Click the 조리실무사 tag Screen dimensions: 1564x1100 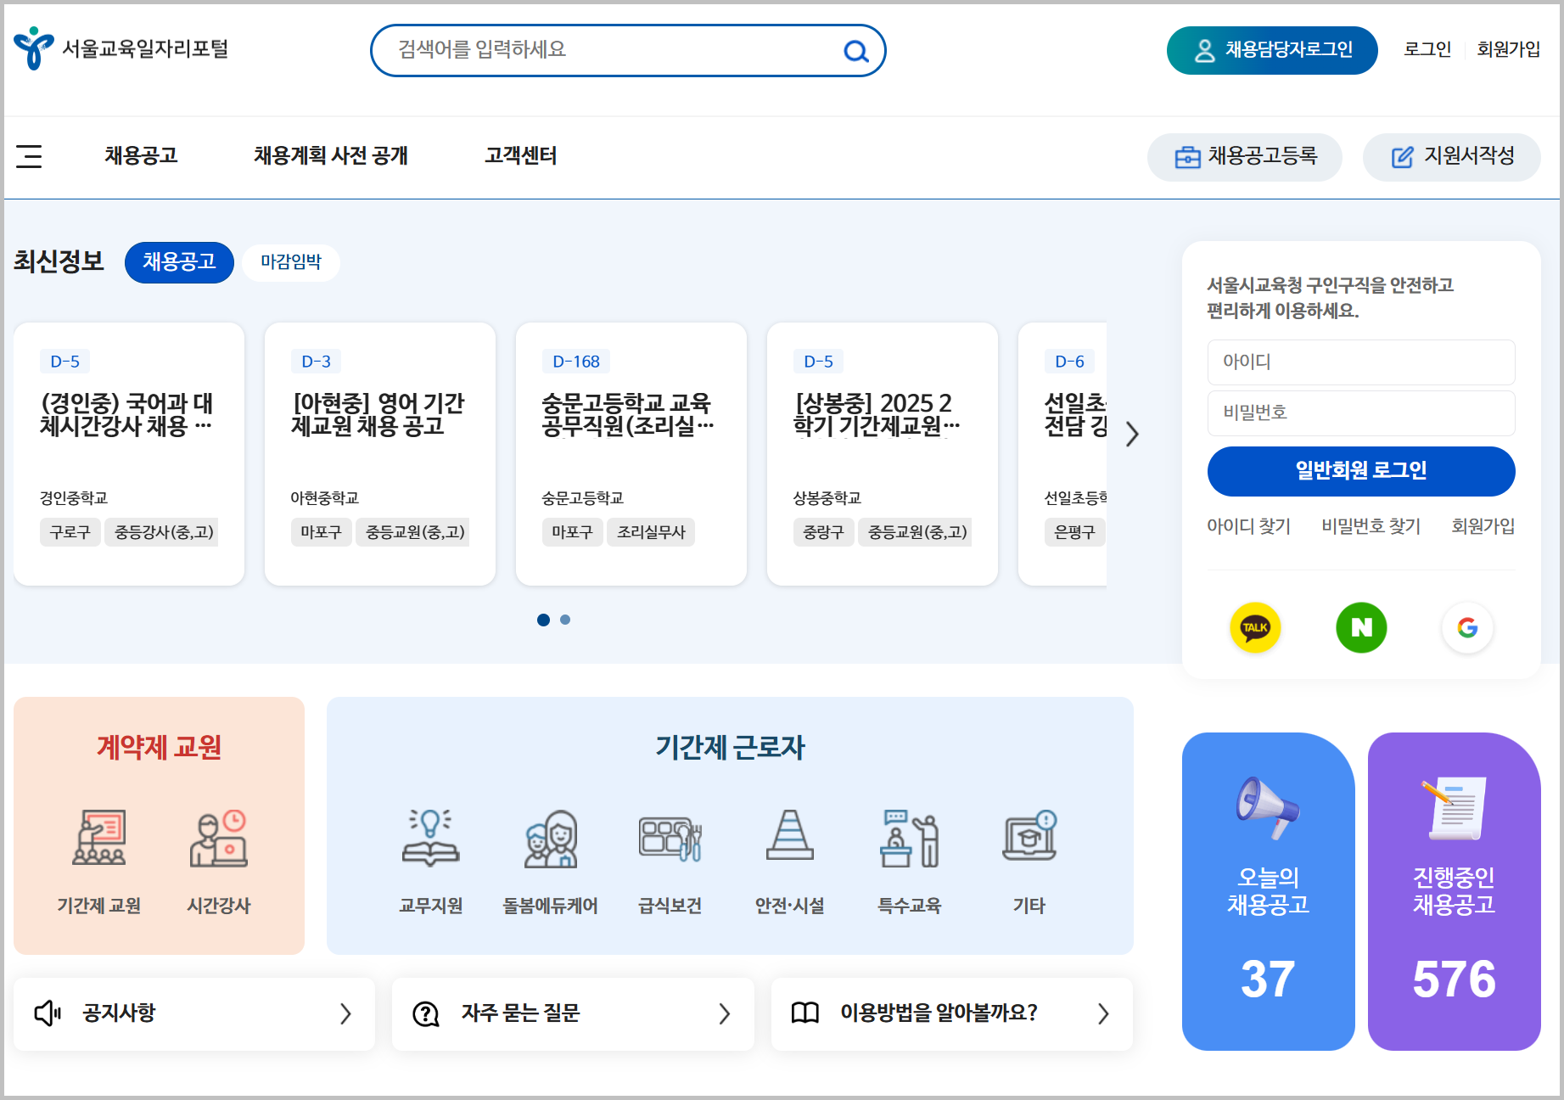coord(651,532)
